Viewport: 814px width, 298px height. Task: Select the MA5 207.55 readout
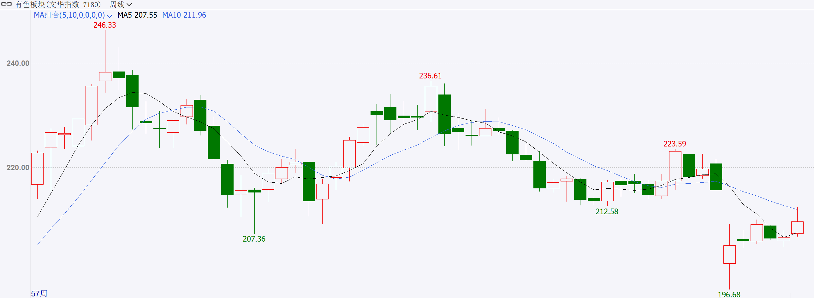point(137,15)
